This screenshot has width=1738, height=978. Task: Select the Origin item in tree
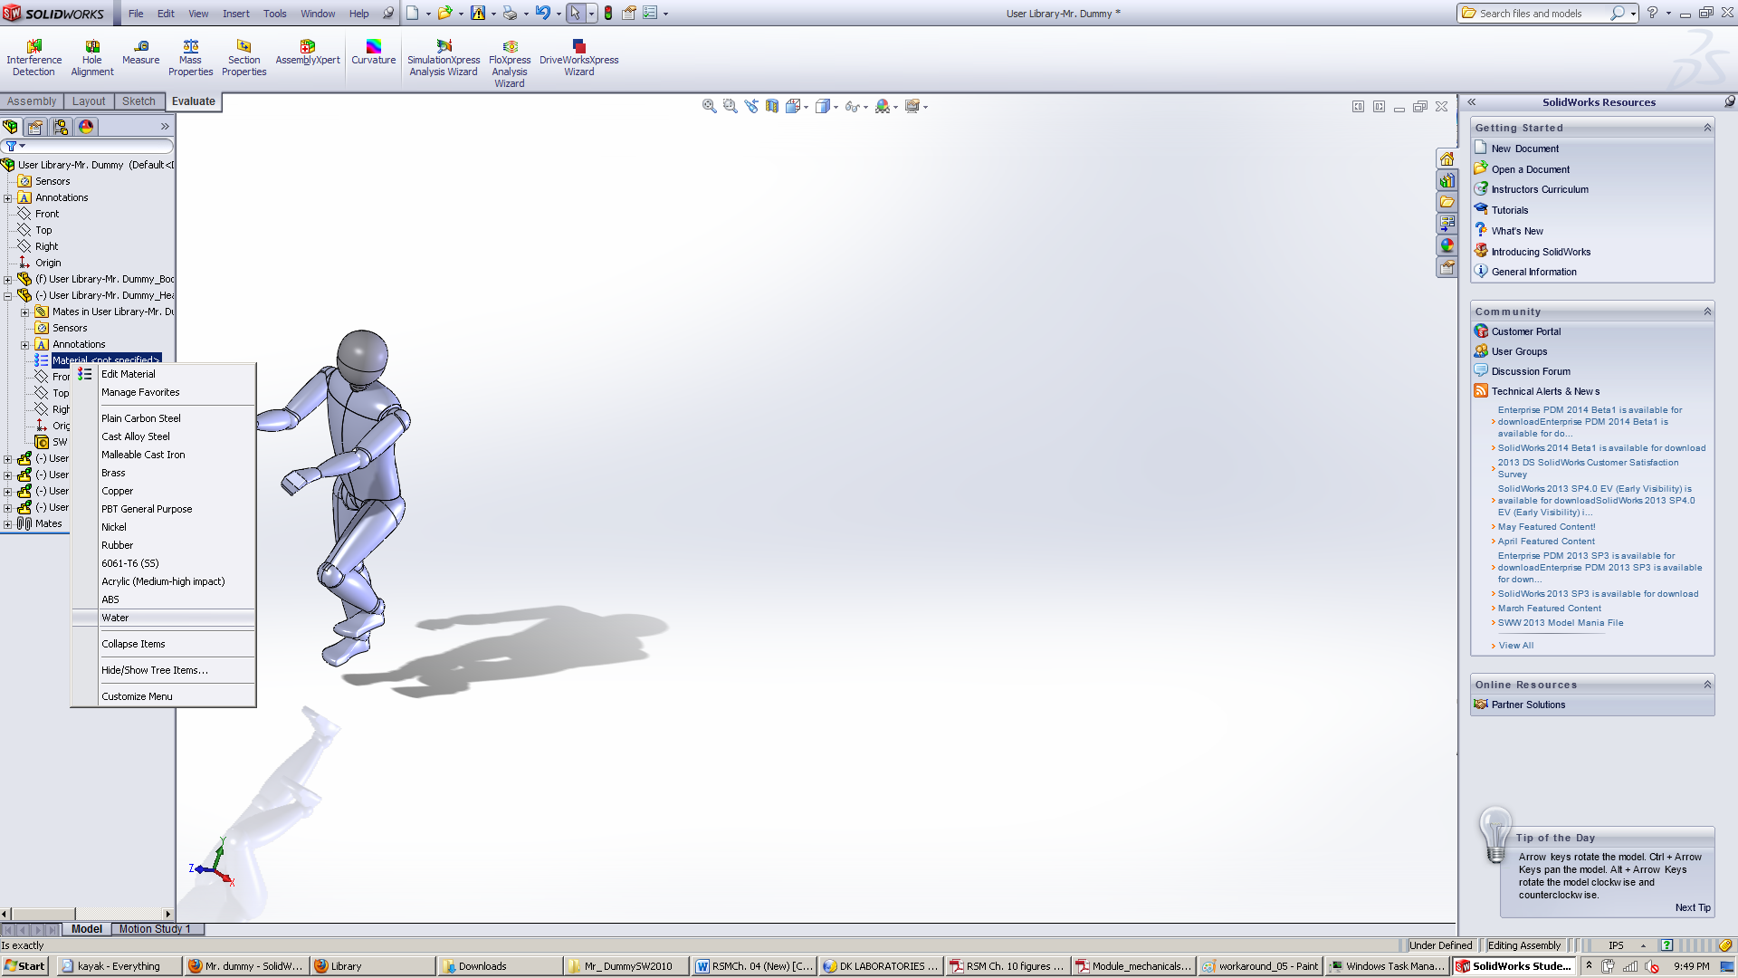tap(48, 263)
